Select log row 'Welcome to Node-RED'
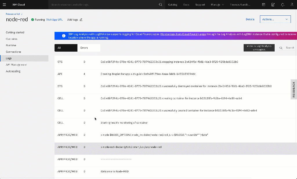Viewport: 297px width, 179px height. tap(175, 171)
